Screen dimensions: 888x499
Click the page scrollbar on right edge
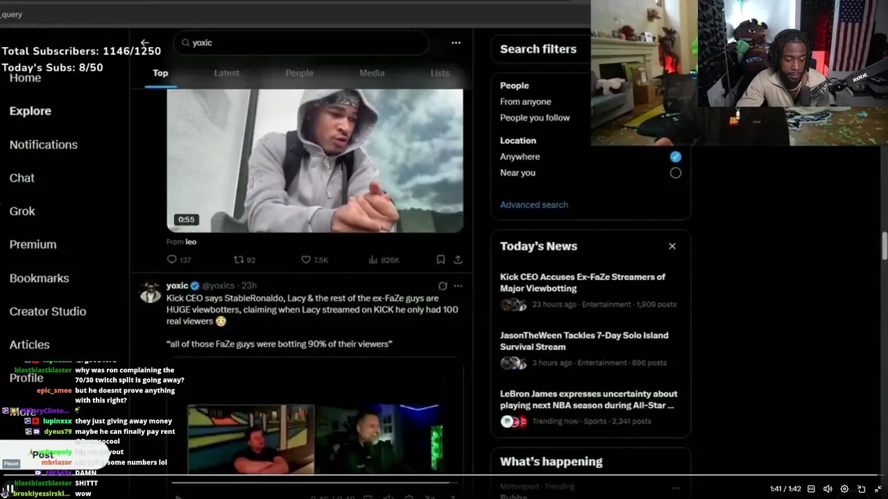tap(885, 247)
